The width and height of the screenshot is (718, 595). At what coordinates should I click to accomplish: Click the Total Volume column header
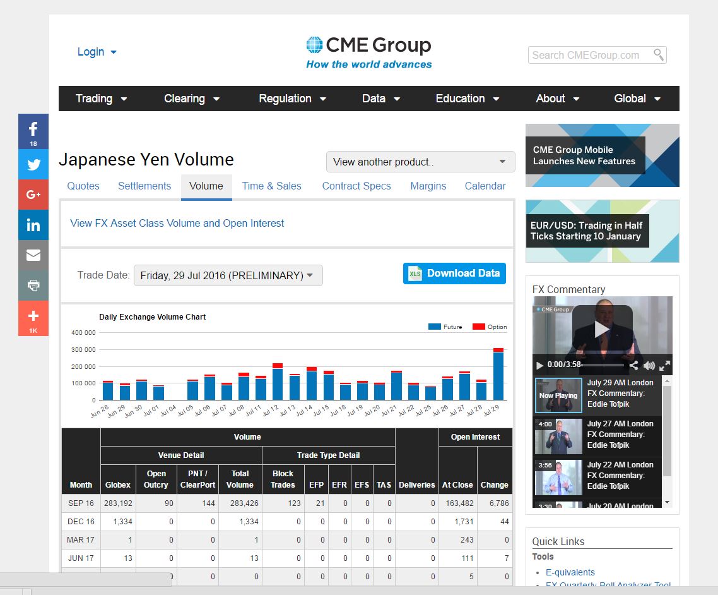point(240,479)
